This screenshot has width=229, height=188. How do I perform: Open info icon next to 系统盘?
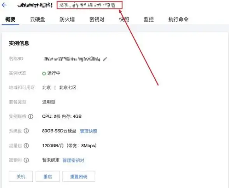[x=26, y=131]
